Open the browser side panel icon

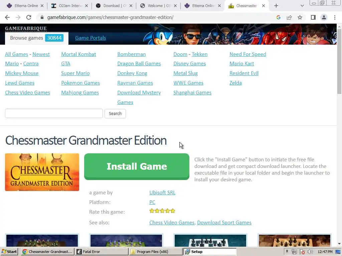click(313, 17)
